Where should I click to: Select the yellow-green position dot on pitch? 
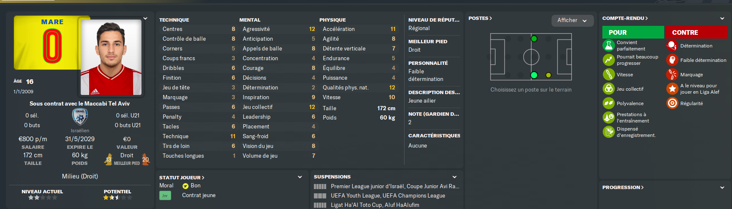tap(548, 75)
